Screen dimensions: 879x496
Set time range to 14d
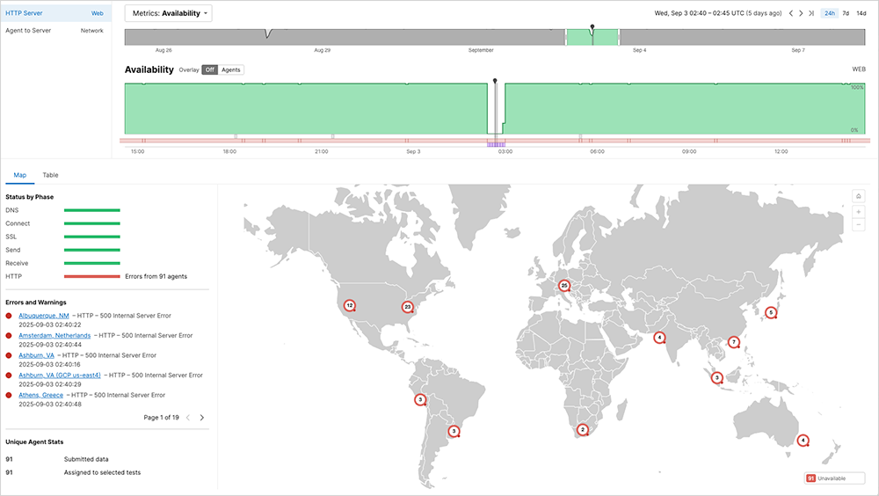(x=861, y=13)
